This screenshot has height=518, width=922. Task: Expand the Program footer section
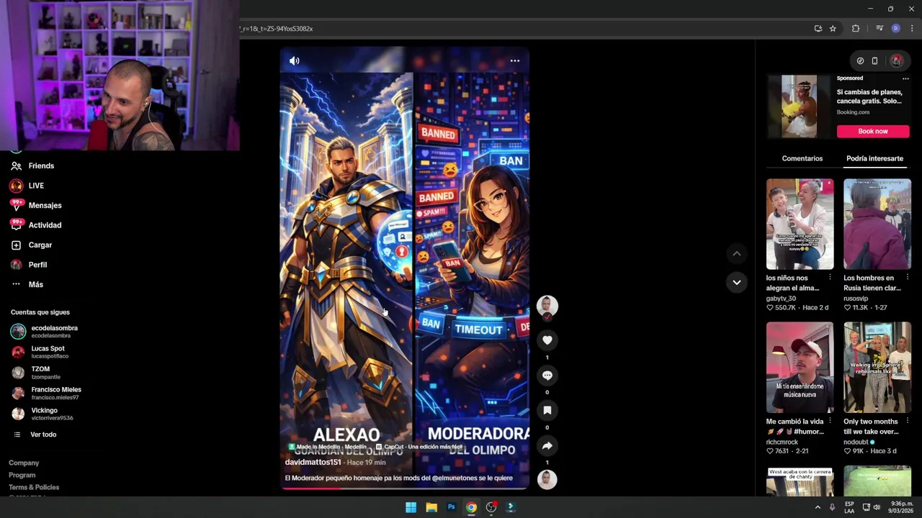tap(22, 476)
